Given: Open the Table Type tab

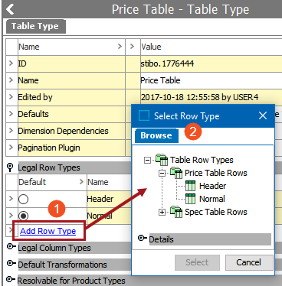Looking at the screenshot, I should pyautogui.click(x=36, y=27).
